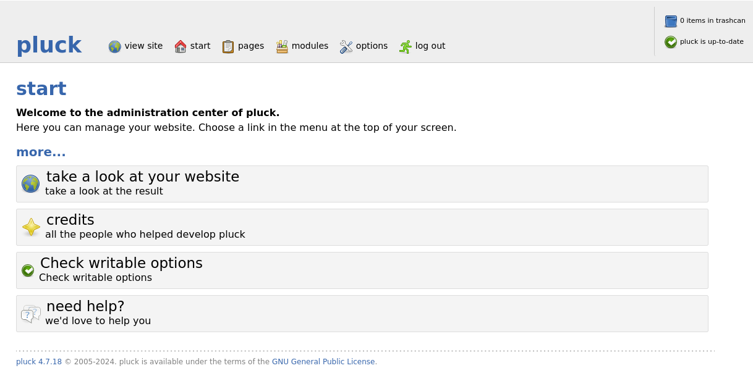Click the modules toolbox icon

pos(282,46)
